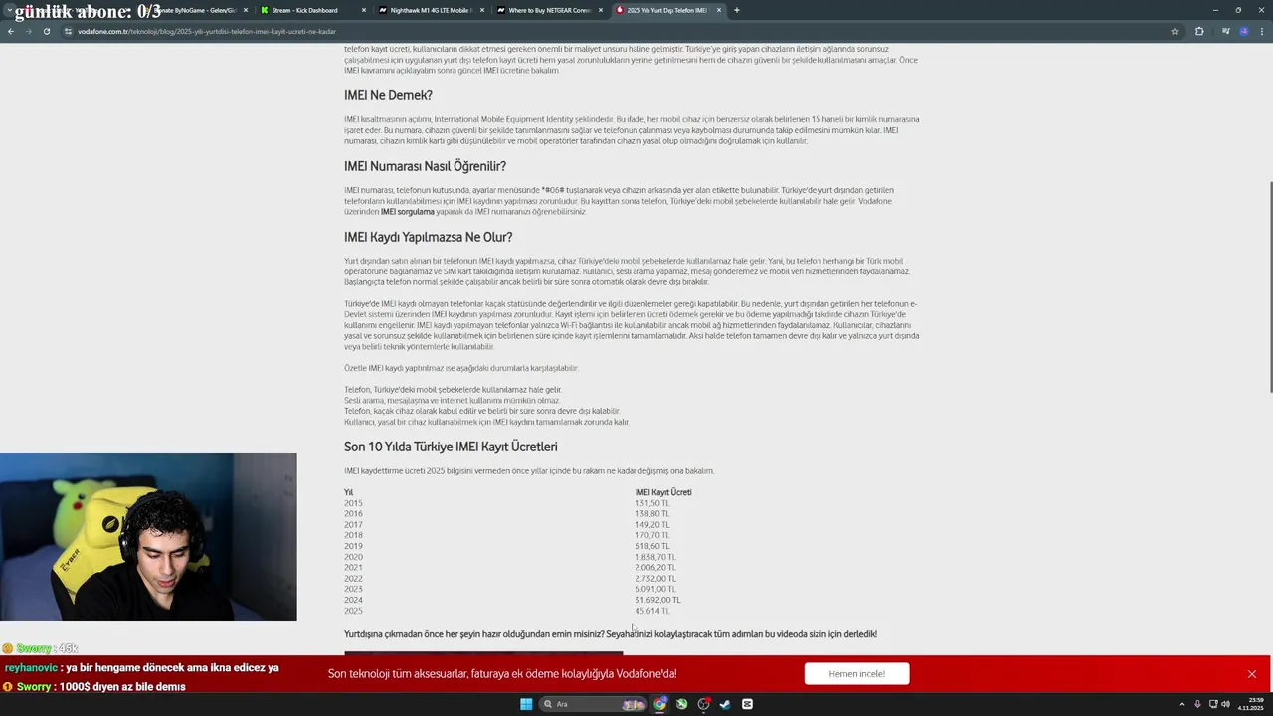
Task: Open the volume tray icon
Action: pyautogui.click(x=1225, y=704)
